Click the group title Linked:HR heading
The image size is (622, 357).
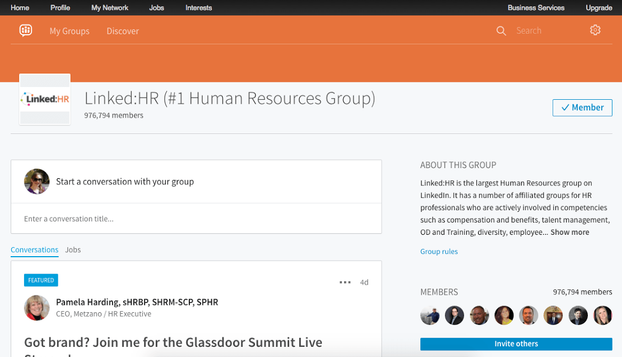pyautogui.click(x=230, y=99)
